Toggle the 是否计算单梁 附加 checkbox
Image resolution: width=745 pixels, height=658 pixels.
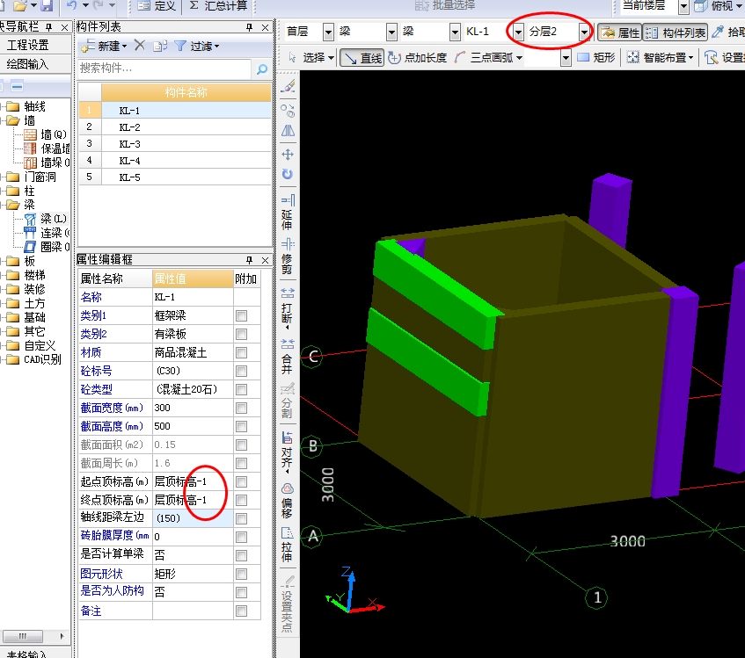click(241, 555)
